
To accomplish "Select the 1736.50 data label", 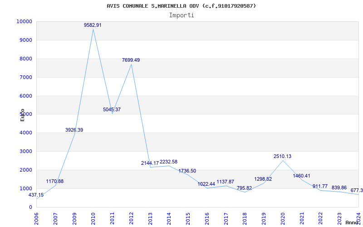I will coord(187,171).
